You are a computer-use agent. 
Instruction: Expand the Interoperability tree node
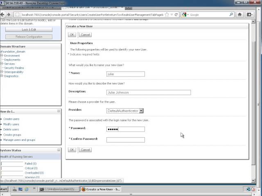point(2,72)
